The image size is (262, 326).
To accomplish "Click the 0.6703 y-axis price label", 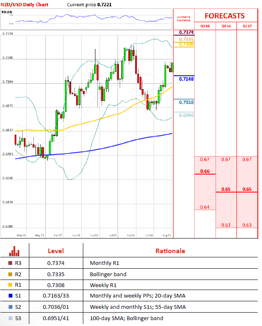I will pos(8,154).
